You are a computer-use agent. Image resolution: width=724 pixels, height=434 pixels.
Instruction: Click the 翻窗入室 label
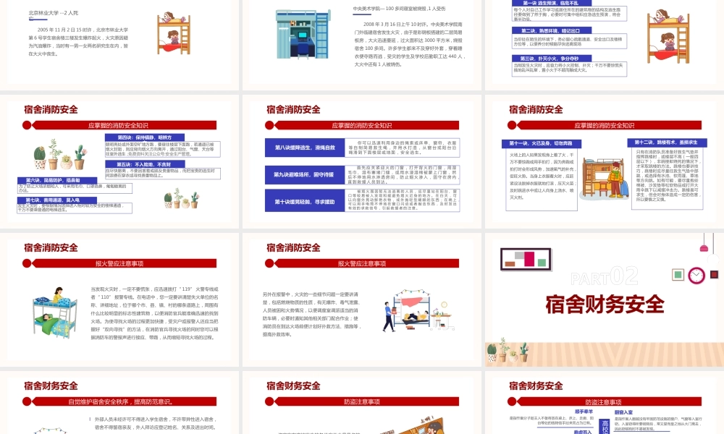click(x=623, y=412)
